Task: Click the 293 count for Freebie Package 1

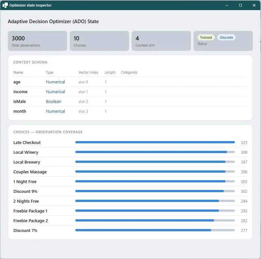Action: click(244, 211)
